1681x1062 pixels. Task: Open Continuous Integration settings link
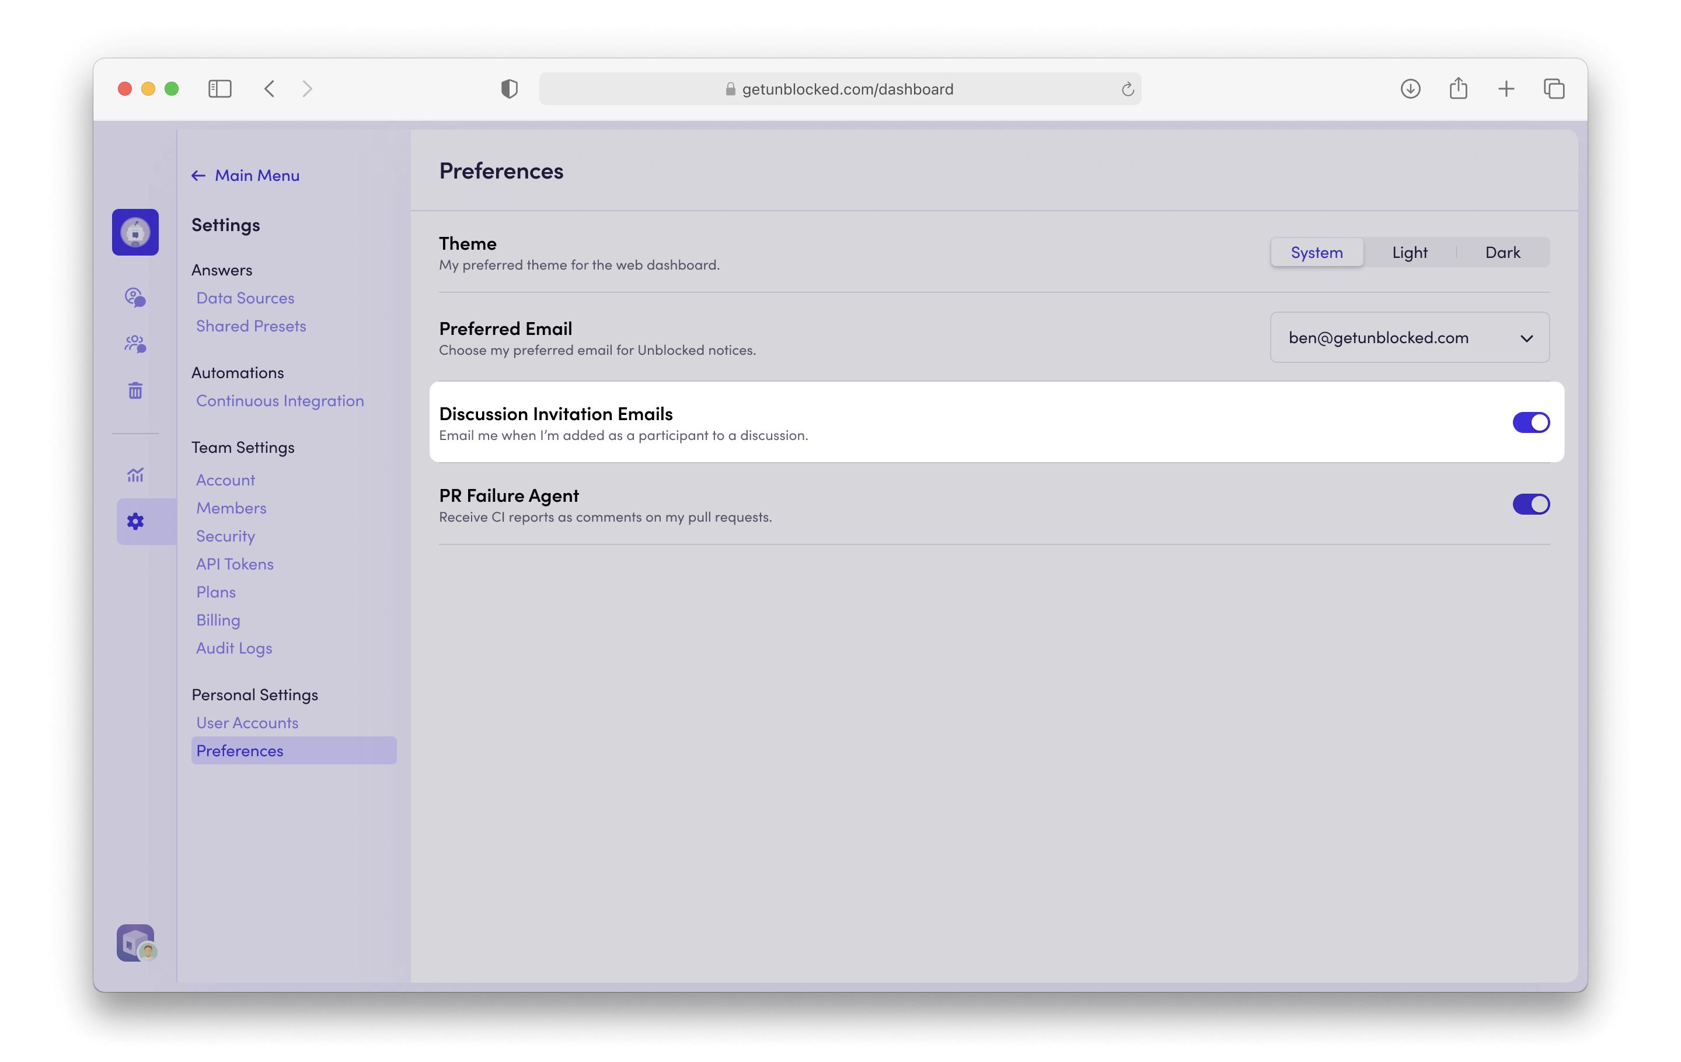tap(280, 400)
